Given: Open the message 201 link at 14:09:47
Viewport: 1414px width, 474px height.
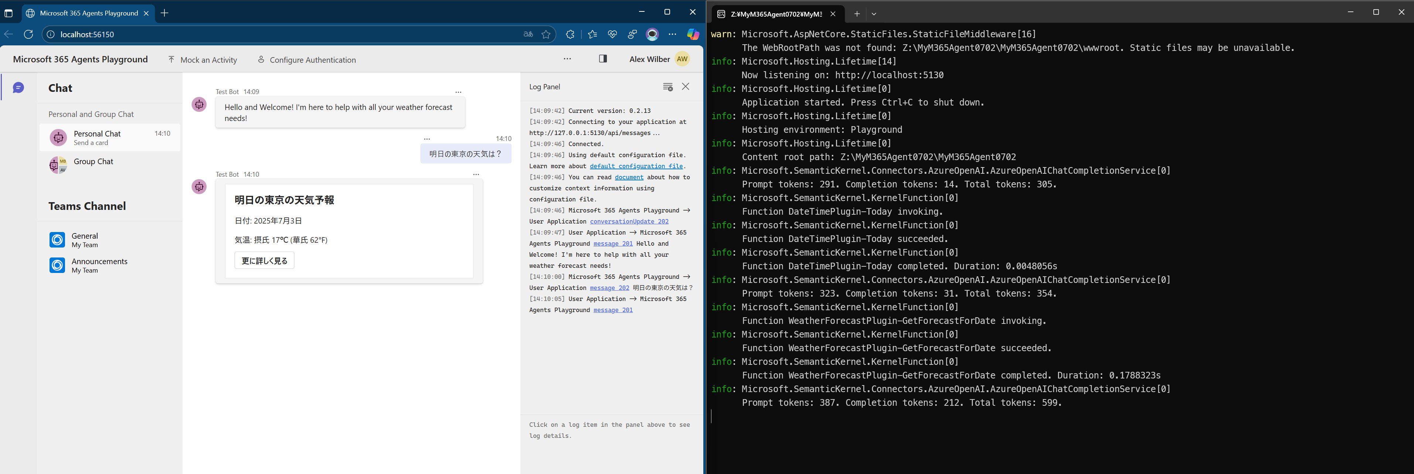Looking at the screenshot, I should (x=613, y=243).
